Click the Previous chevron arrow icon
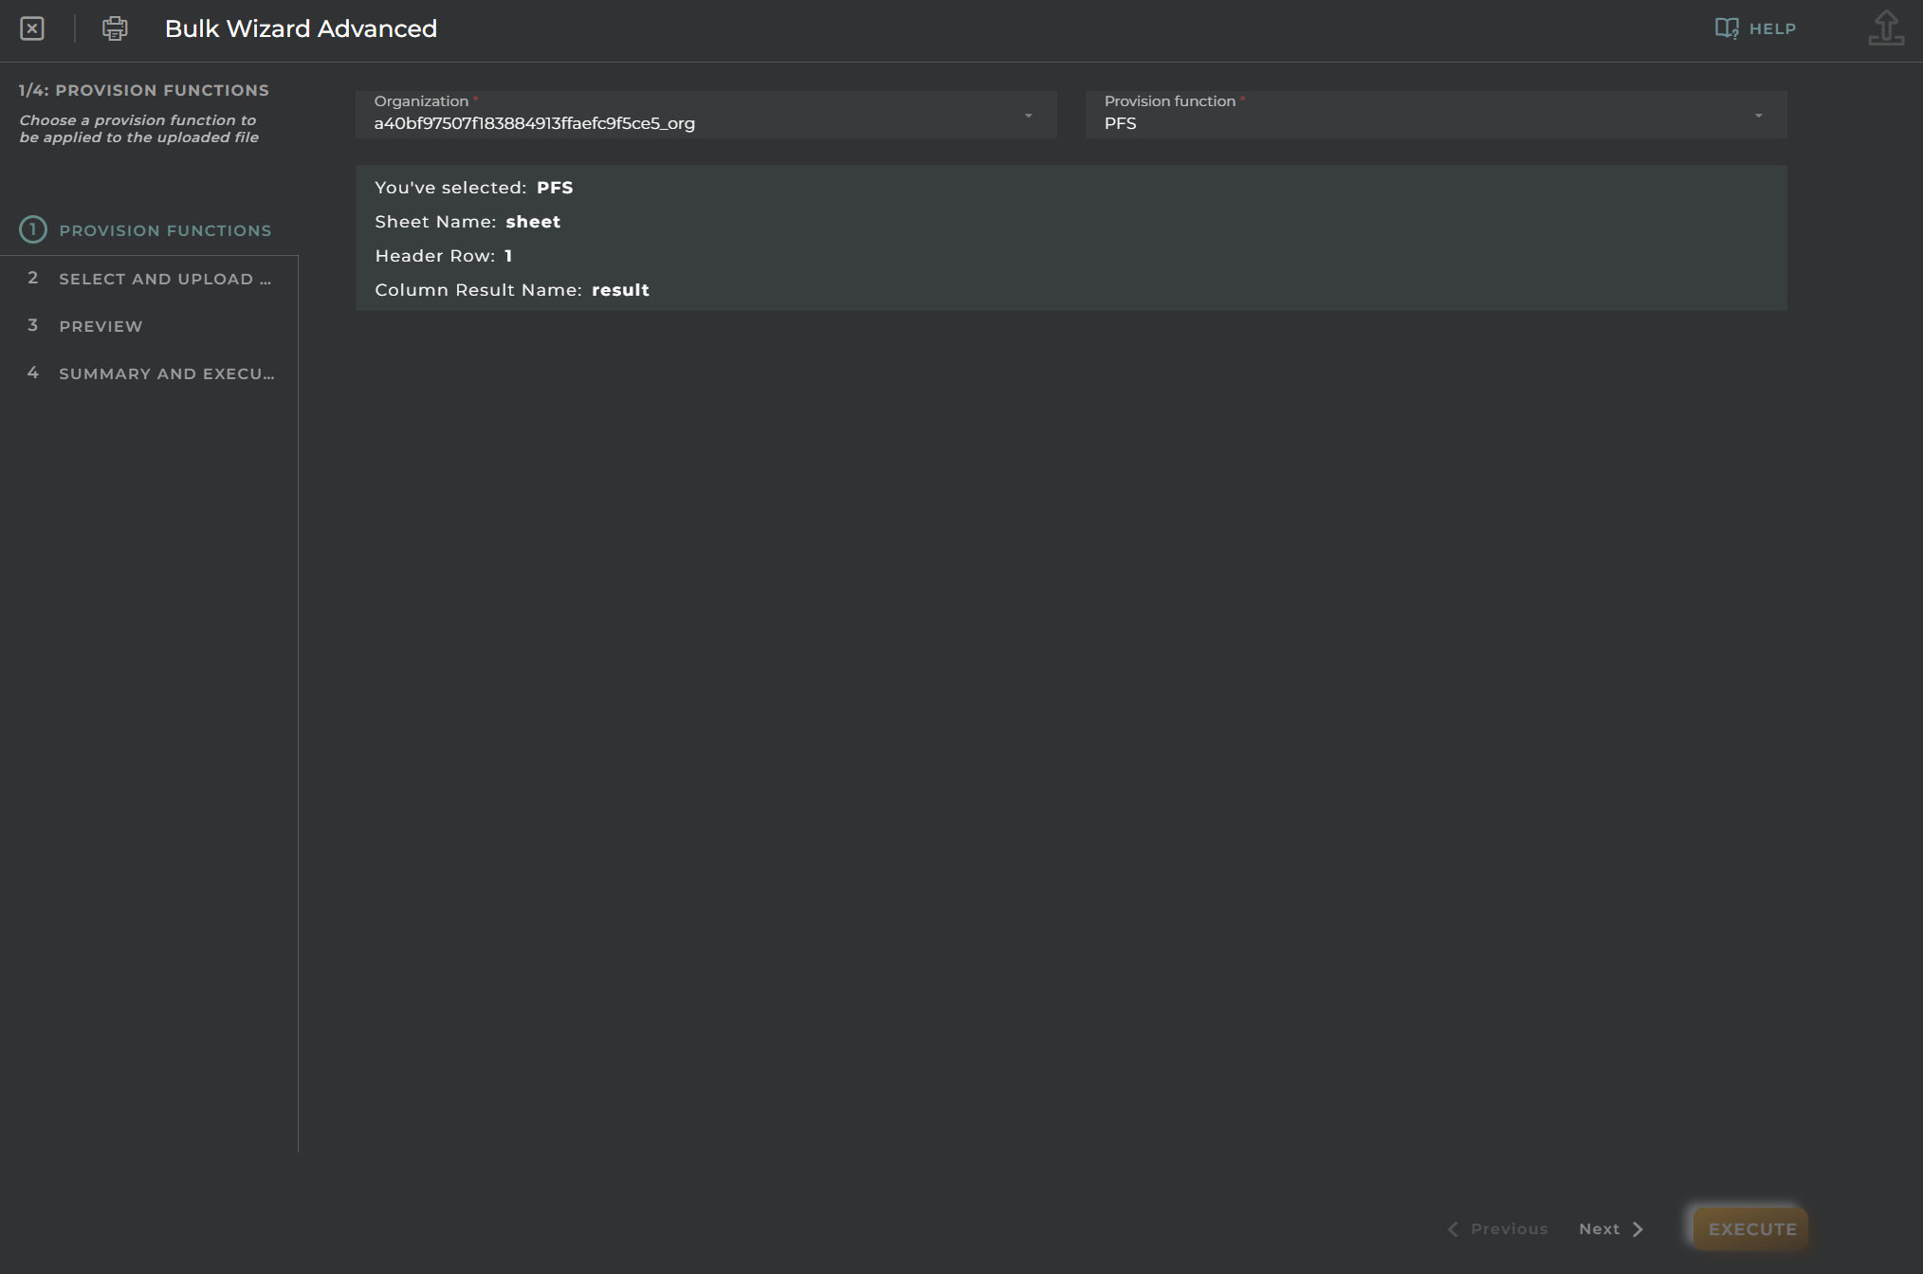The height and width of the screenshot is (1274, 1923). (x=1453, y=1228)
